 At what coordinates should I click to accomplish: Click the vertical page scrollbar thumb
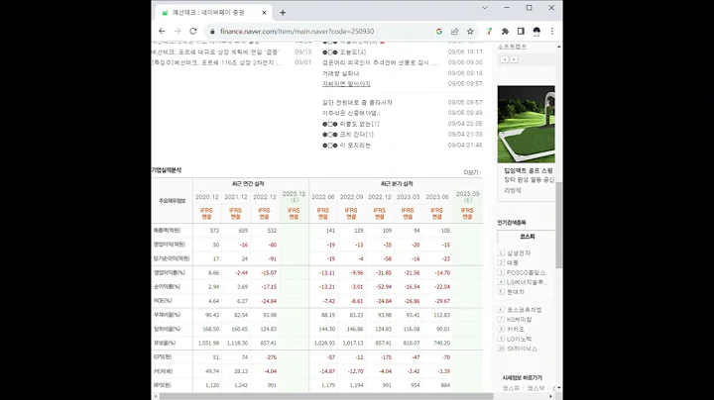coord(558,225)
